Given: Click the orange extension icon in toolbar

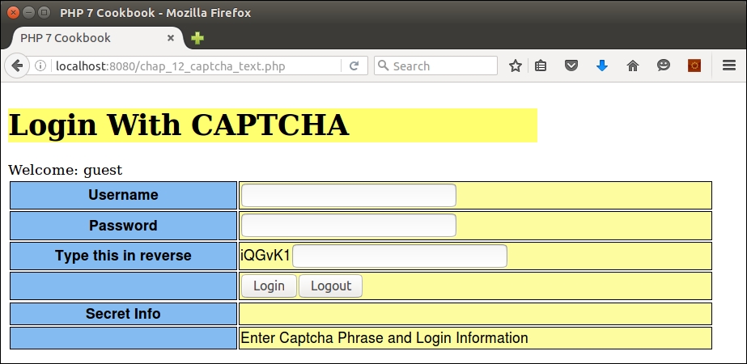Looking at the screenshot, I should click(694, 66).
